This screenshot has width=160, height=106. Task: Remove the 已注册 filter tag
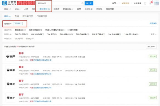(21, 24)
